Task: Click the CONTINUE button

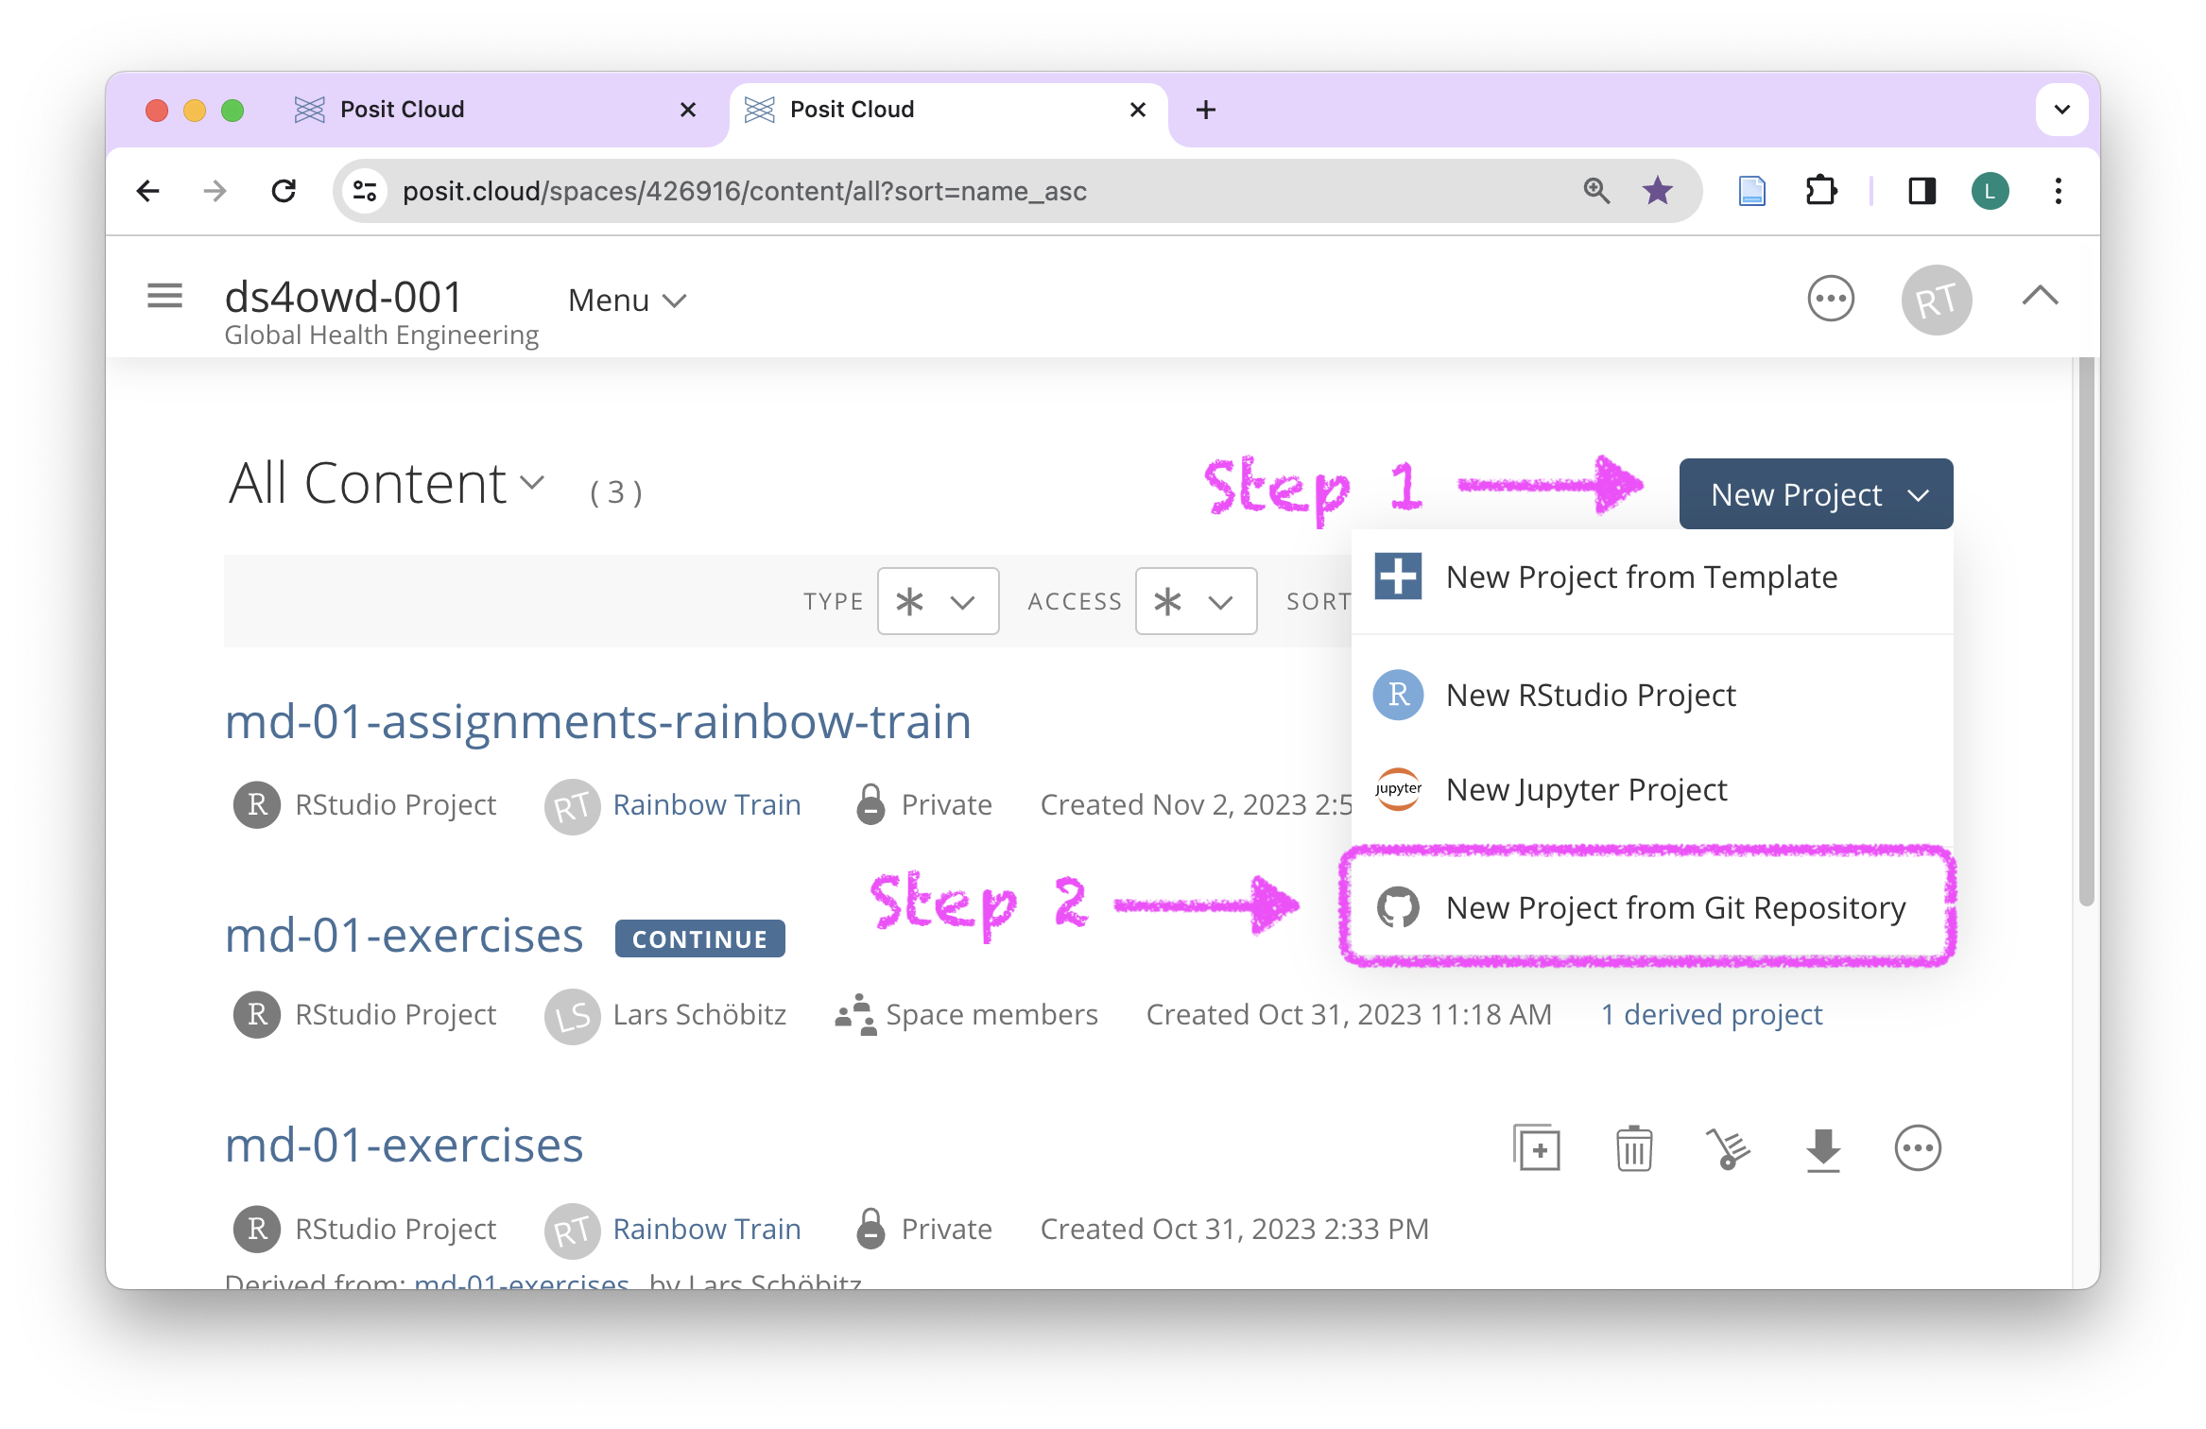Action: (699, 938)
